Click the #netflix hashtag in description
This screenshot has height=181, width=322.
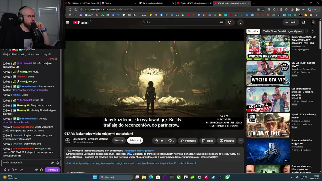[x=194, y=163]
